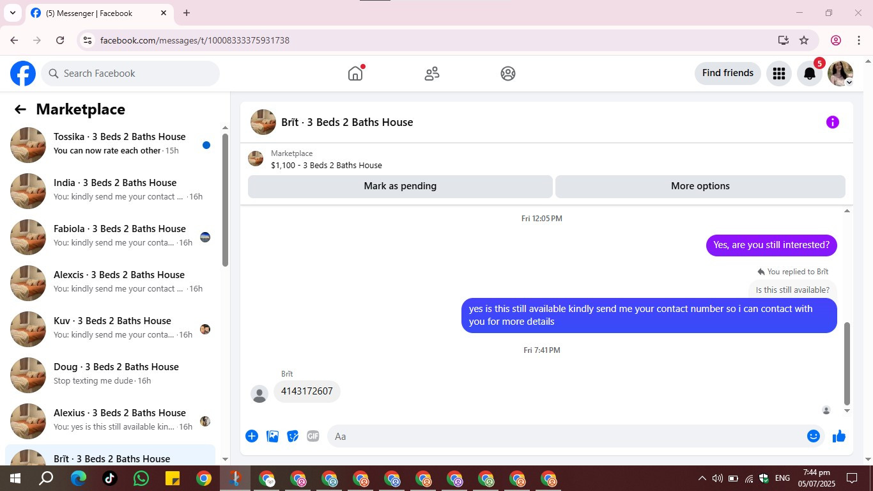Open Chrome profile icon in toolbar
This screenshot has width=873, height=491.
(x=836, y=40)
